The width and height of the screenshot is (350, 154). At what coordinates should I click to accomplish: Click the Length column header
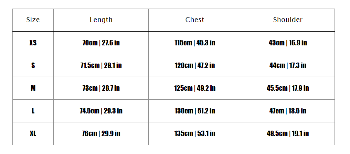click(101, 20)
